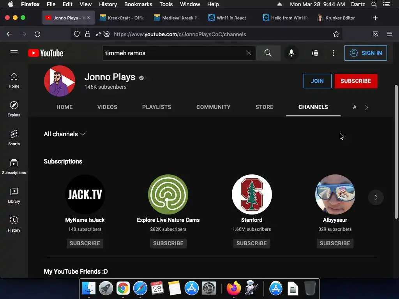Switch to the PLAYLISTS channel tab
The image size is (399, 299).
pyautogui.click(x=157, y=107)
